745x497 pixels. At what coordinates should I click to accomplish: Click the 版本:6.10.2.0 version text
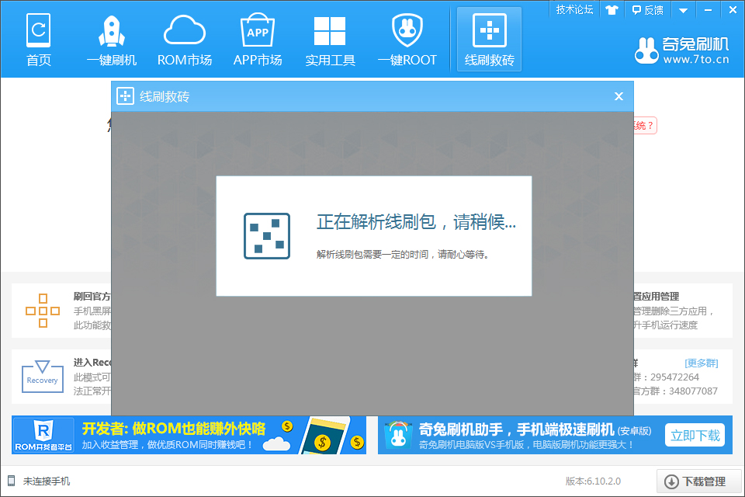click(593, 481)
